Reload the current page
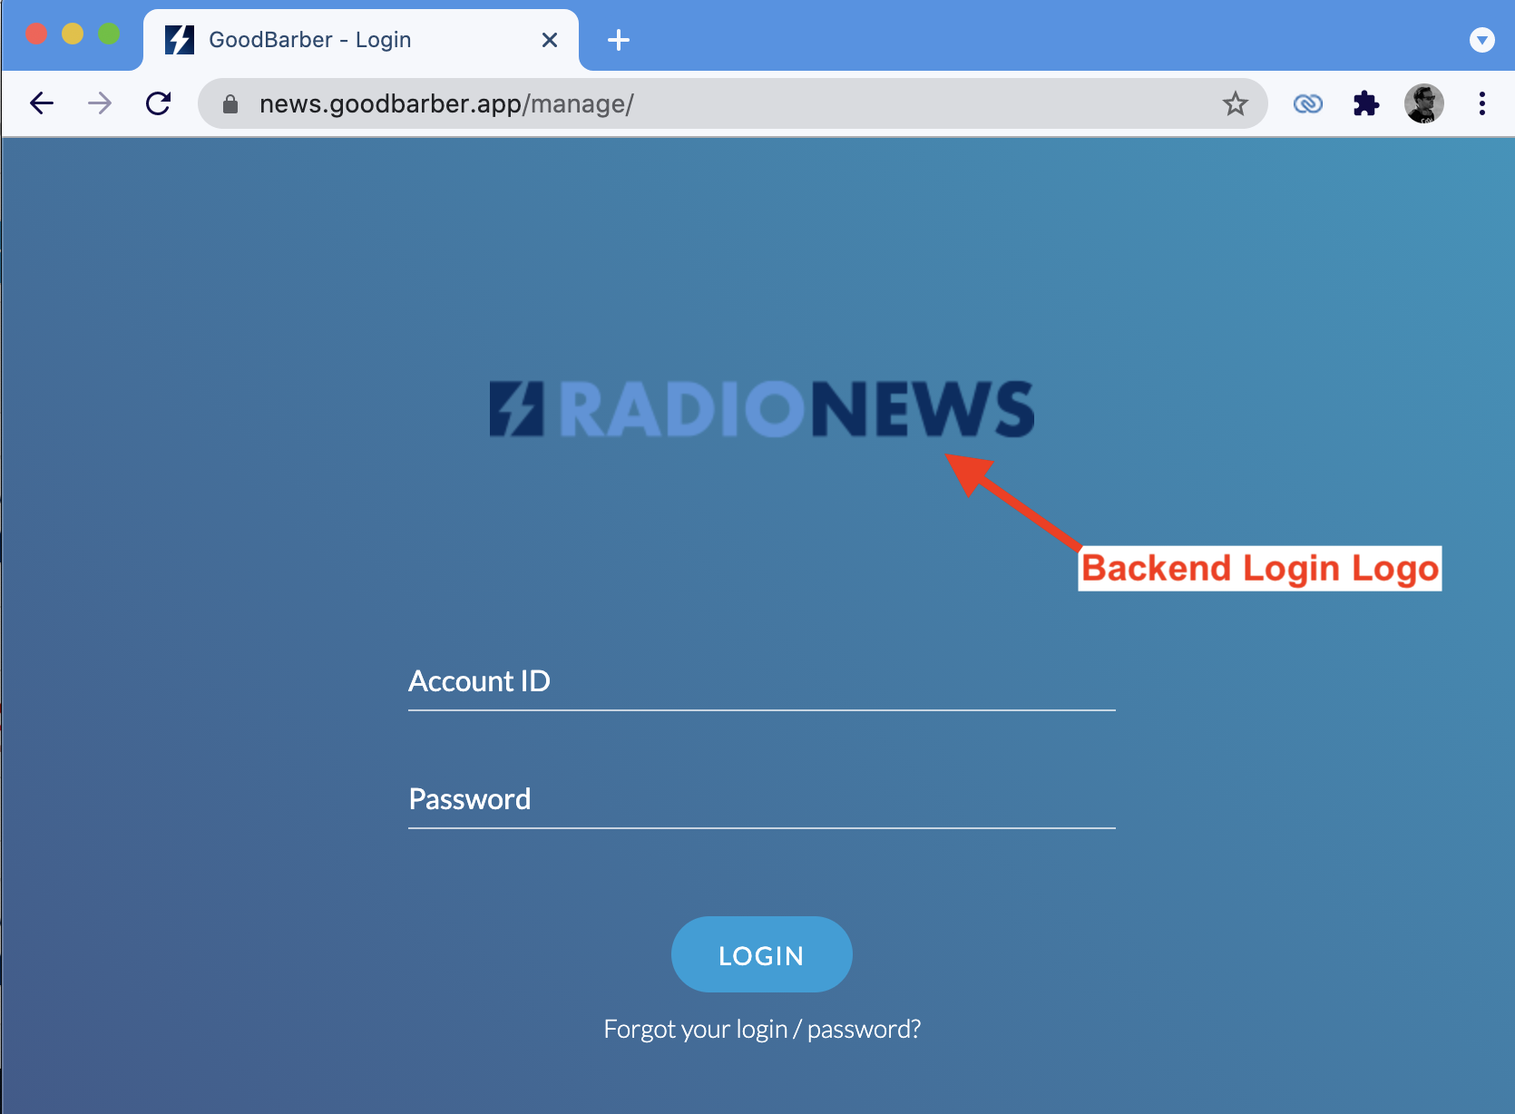1515x1114 pixels. (x=159, y=103)
